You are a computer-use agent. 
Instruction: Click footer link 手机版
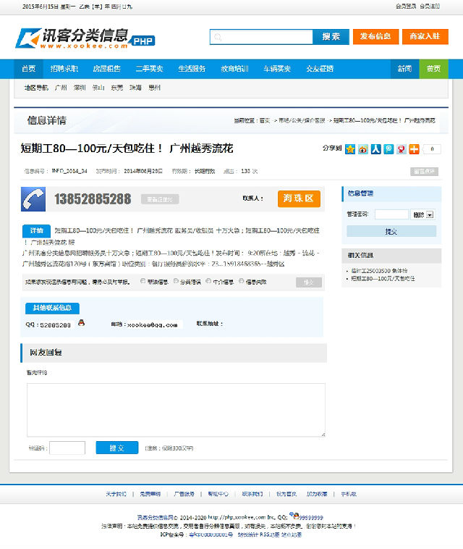349,494
